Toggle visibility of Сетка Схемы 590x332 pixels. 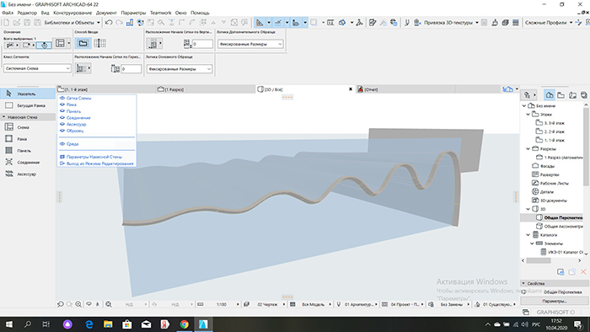(x=62, y=98)
